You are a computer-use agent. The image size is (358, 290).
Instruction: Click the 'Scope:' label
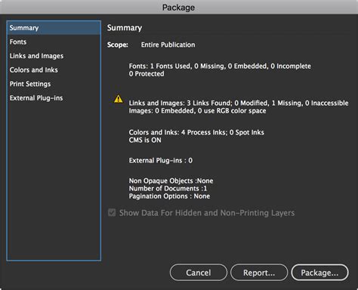coord(118,45)
